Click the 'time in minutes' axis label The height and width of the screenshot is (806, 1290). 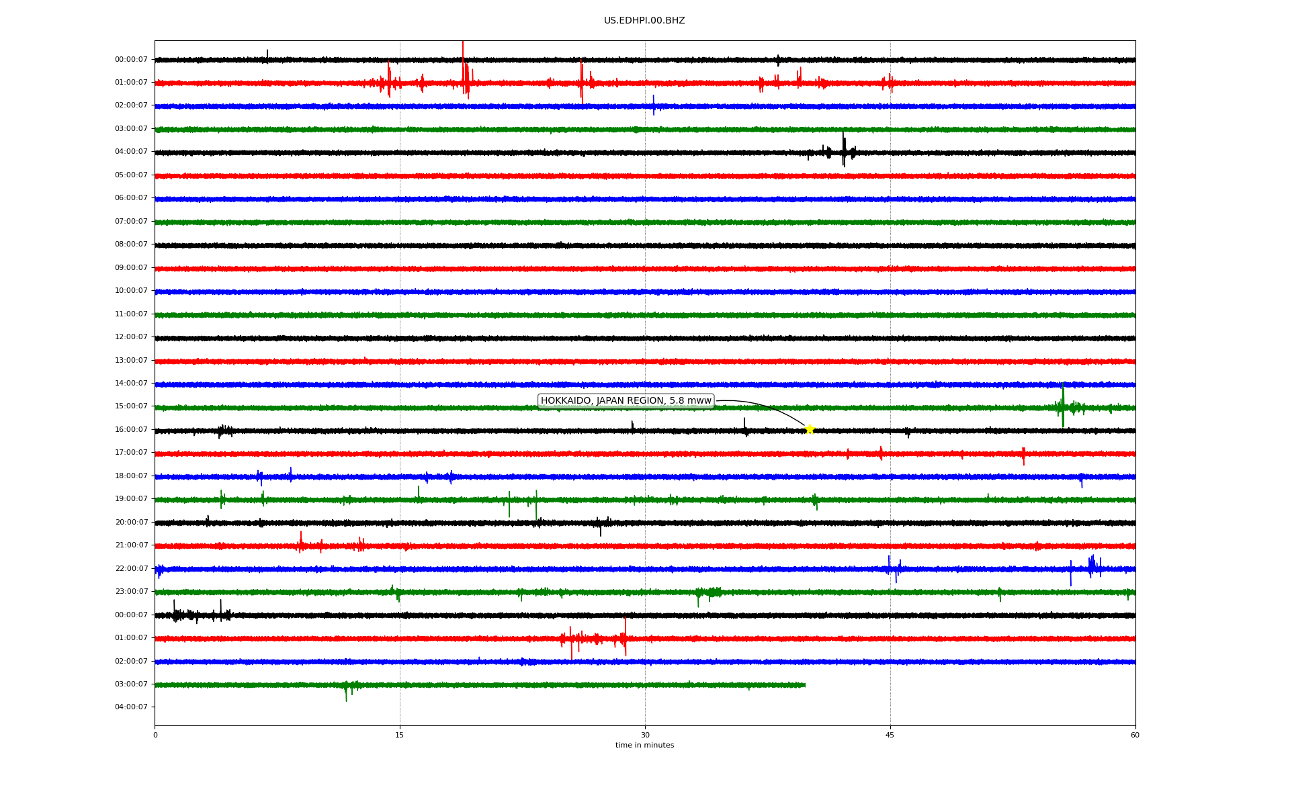coord(644,745)
